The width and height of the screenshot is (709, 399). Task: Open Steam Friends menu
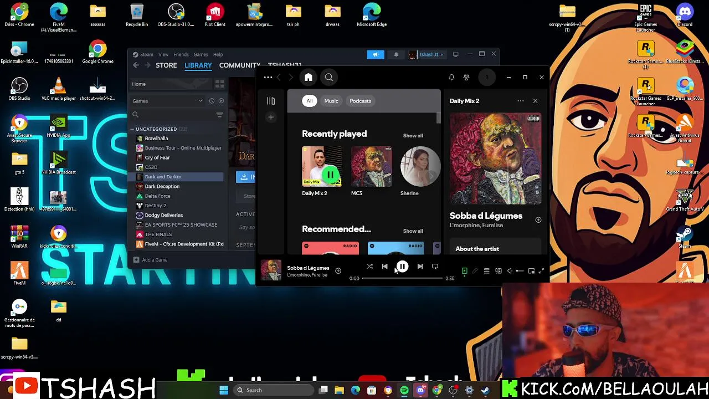[x=181, y=54]
